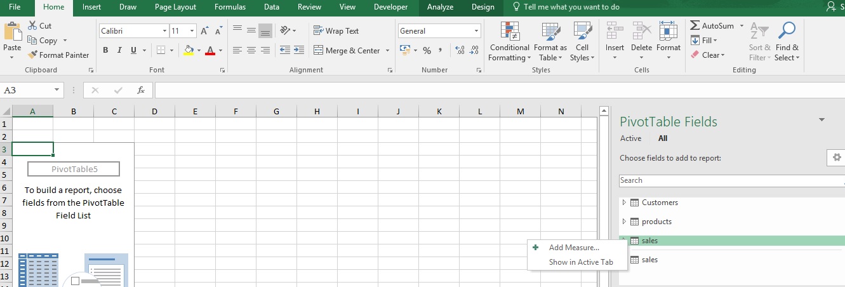Screen dimensions: 845x287
Task: Toggle Italic formatting
Action: [119, 51]
